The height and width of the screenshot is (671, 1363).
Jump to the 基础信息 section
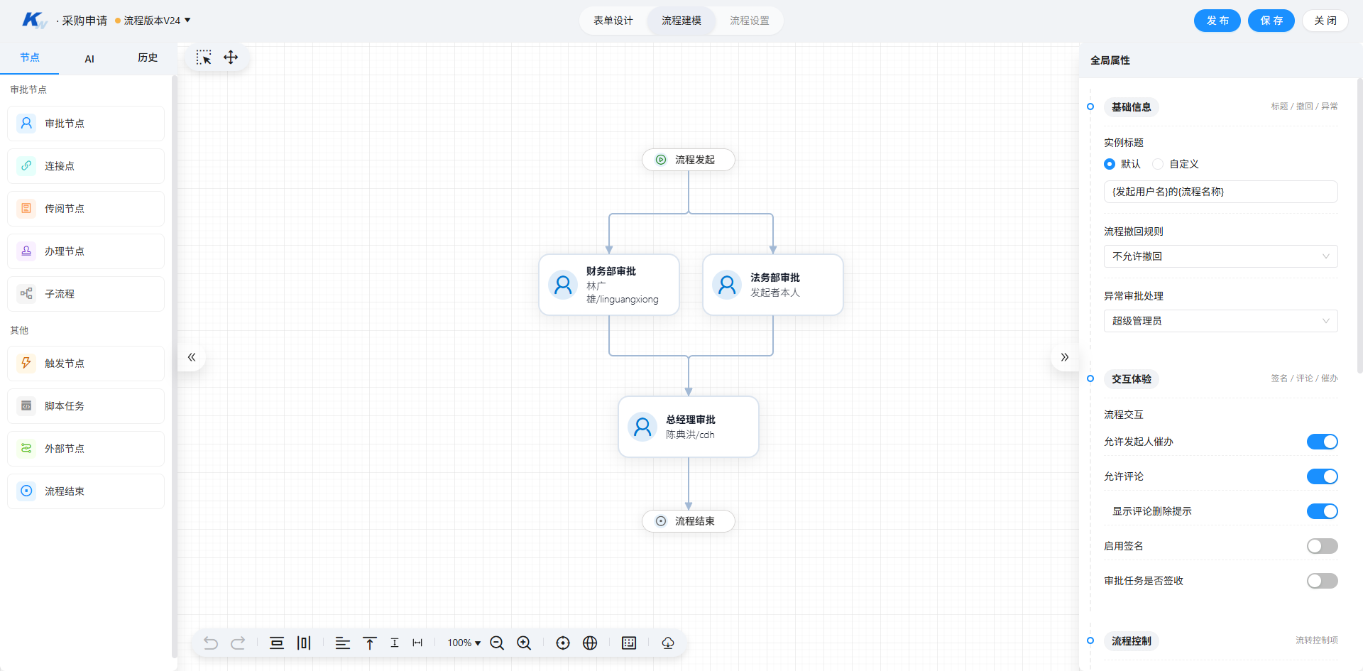[x=1132, y=107]
